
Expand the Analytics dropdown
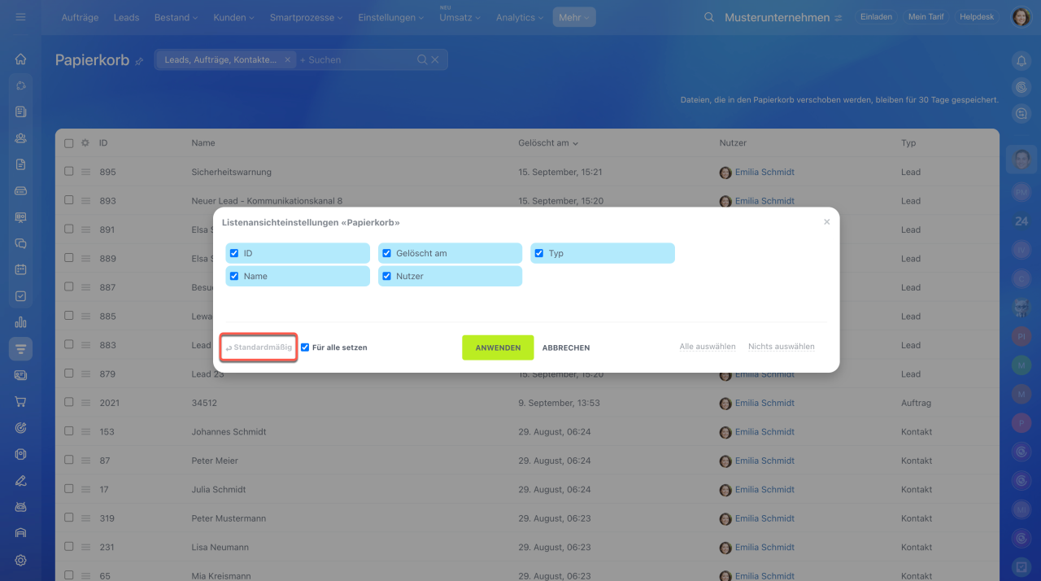coord(520,17)
